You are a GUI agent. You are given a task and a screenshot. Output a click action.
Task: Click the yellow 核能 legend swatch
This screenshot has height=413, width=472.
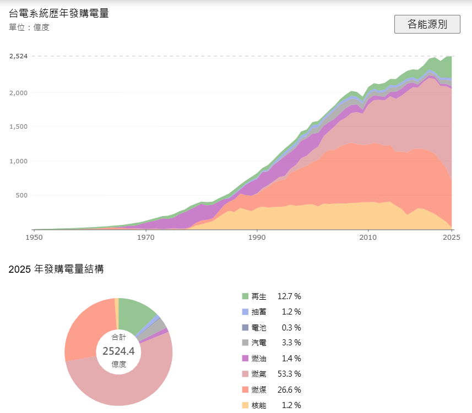click(x=245, y=405)
